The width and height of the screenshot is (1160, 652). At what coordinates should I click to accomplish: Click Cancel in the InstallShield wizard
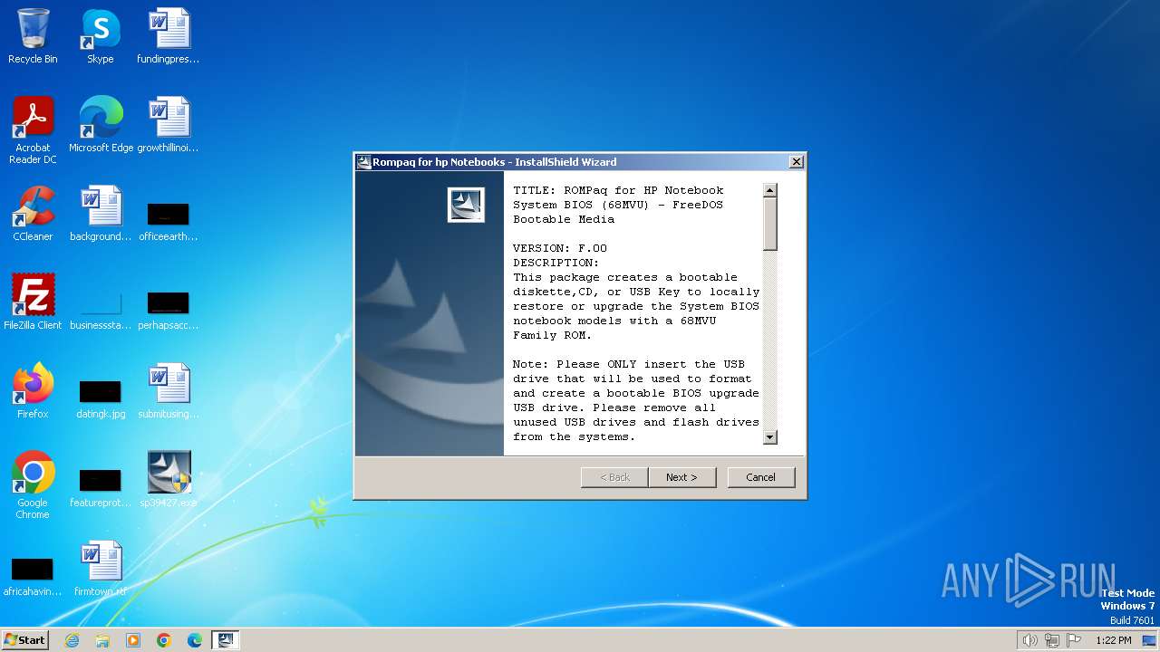[x=761, y=477]
